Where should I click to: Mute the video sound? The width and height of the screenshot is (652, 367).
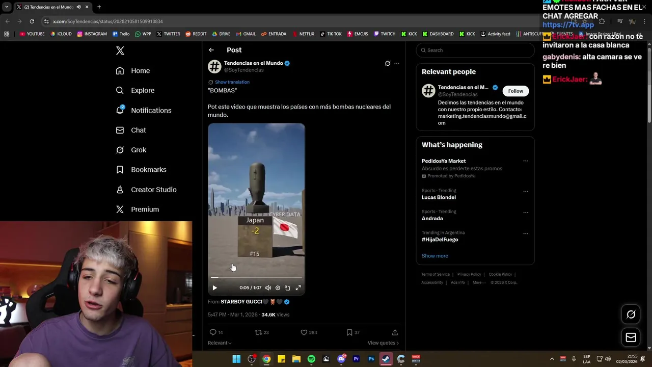(x=268, y=288)
